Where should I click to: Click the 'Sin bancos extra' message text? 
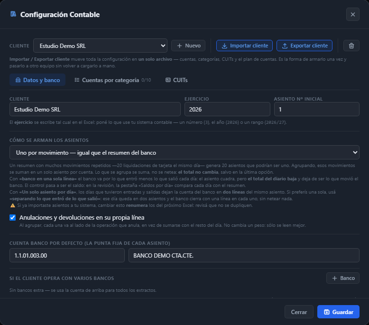pyautogui.click(x=83, y=290)
